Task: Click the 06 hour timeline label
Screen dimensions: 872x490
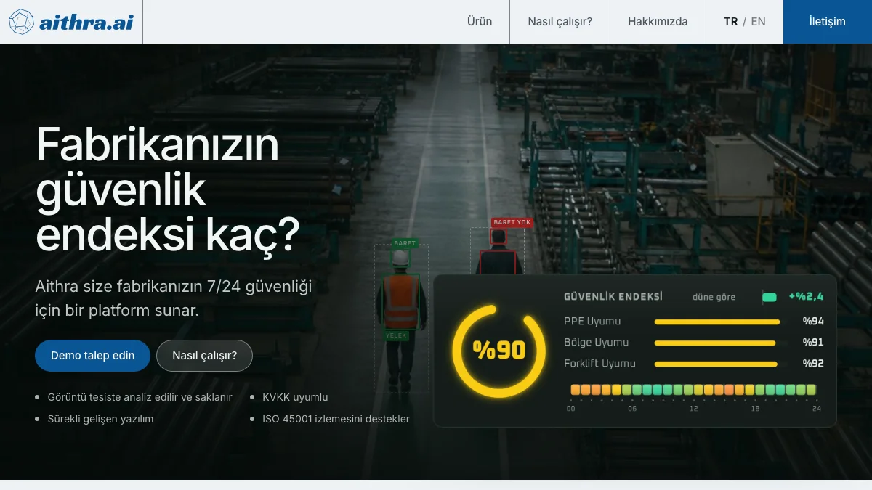Action: 632,409
